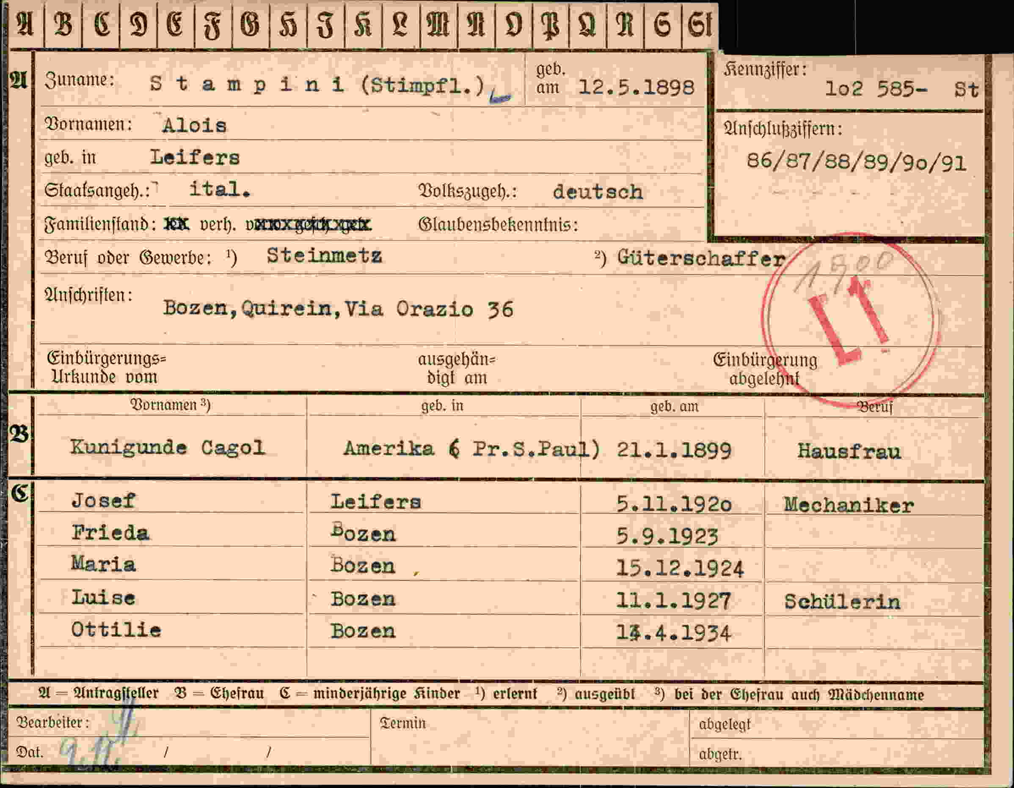This screenshot has height=788, width=1014.
Task: Select the 'Einbürgerung abgelehnt' label
Action: click(x=765, y=369)
